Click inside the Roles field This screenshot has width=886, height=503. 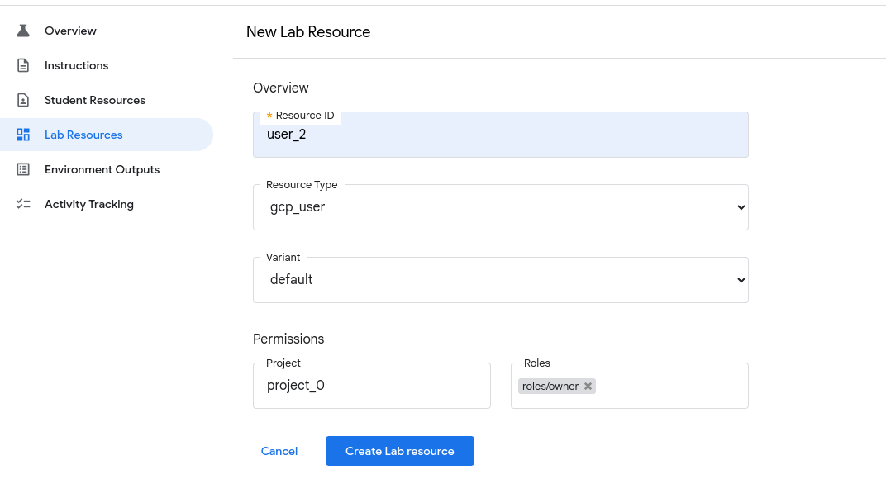tap(669, 386)
